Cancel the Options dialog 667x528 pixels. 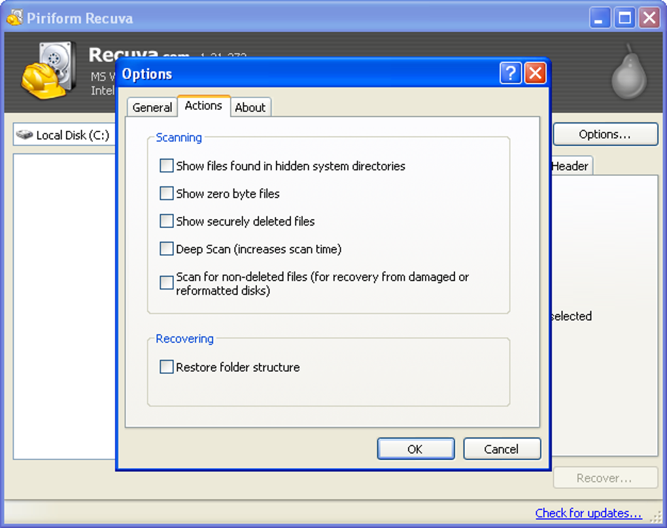click(501, 448)
